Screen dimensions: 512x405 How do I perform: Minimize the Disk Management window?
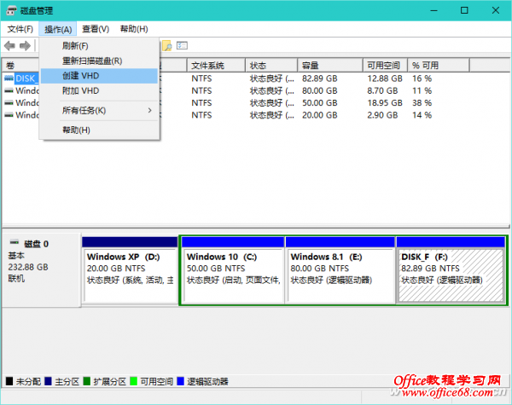click(433, 10)
